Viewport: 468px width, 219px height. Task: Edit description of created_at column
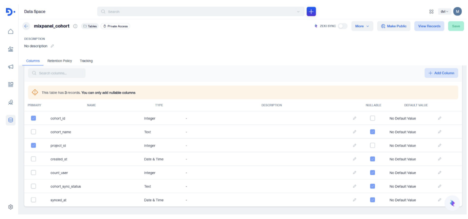click(x=354, y=159)
